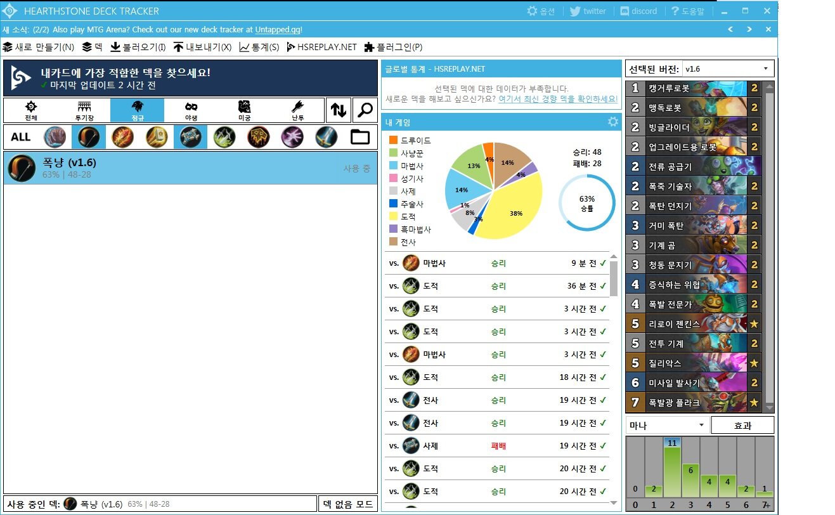Open the 불러오기(I) menu
This screenshot has height=515, width=835.
[138, 47]
